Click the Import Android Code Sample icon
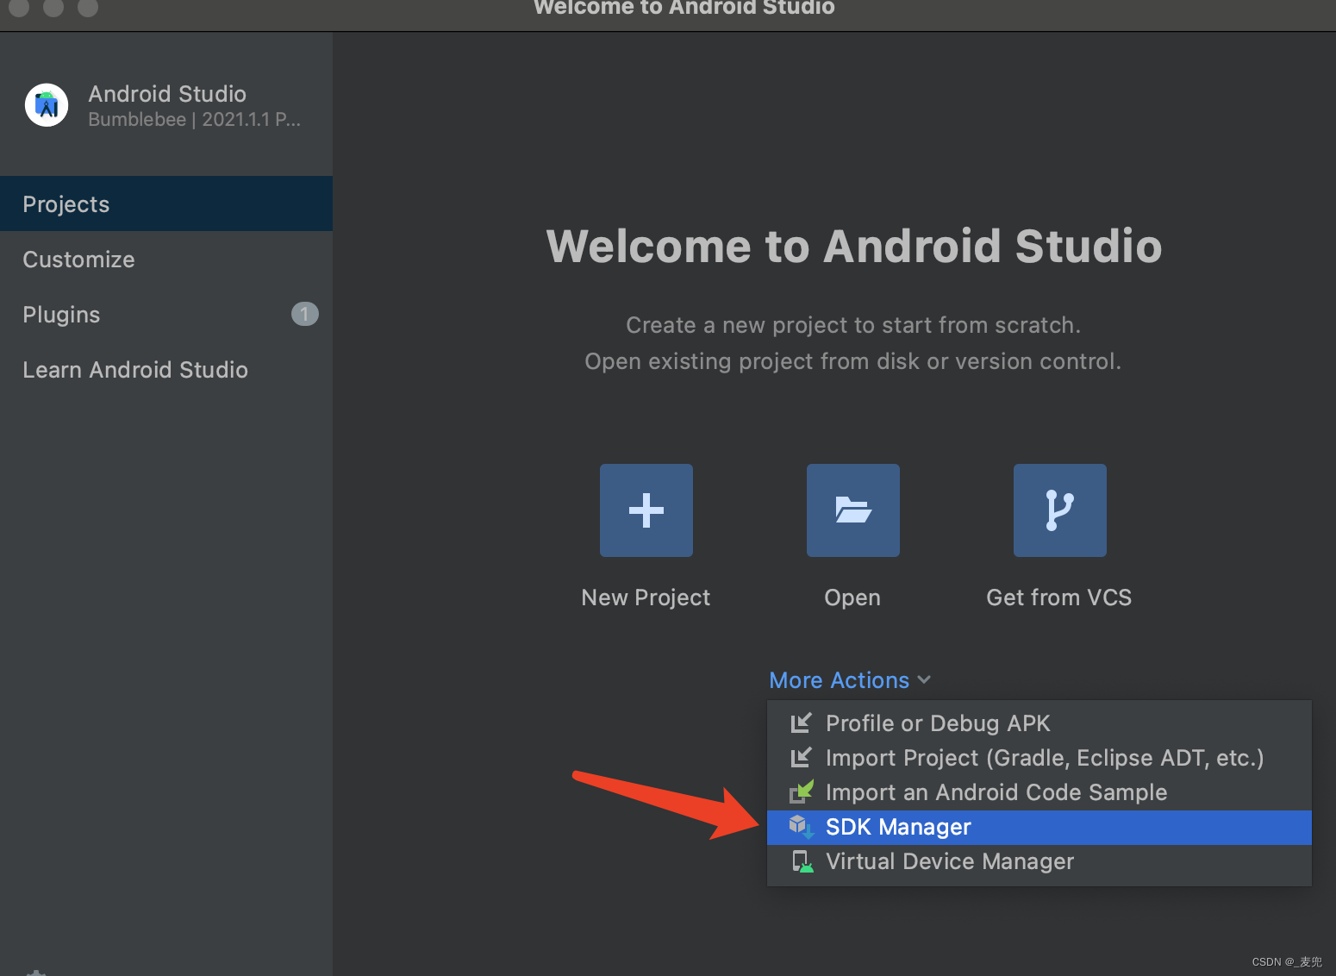This screenshot has width=1336, height=976. (802, 791)
